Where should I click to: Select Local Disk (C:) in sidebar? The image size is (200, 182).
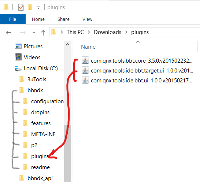click(x=41, y=68)
